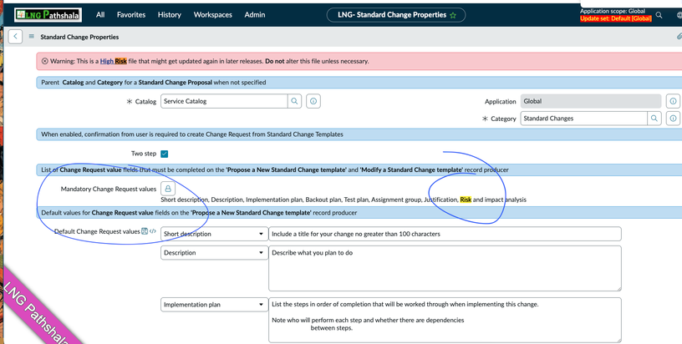Screen dimensions: 682x344
Task: Click the code view icon beside Default Change Request values
Action: click(153, 231)
